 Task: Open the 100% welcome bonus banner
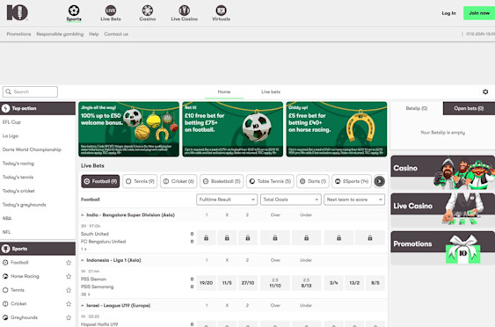[128, 129]
